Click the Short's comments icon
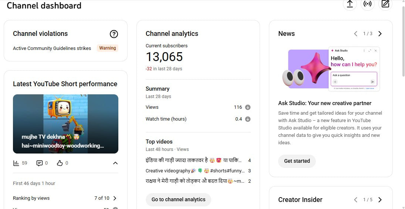This screenshot has height=209, width=405. (40, 163)
